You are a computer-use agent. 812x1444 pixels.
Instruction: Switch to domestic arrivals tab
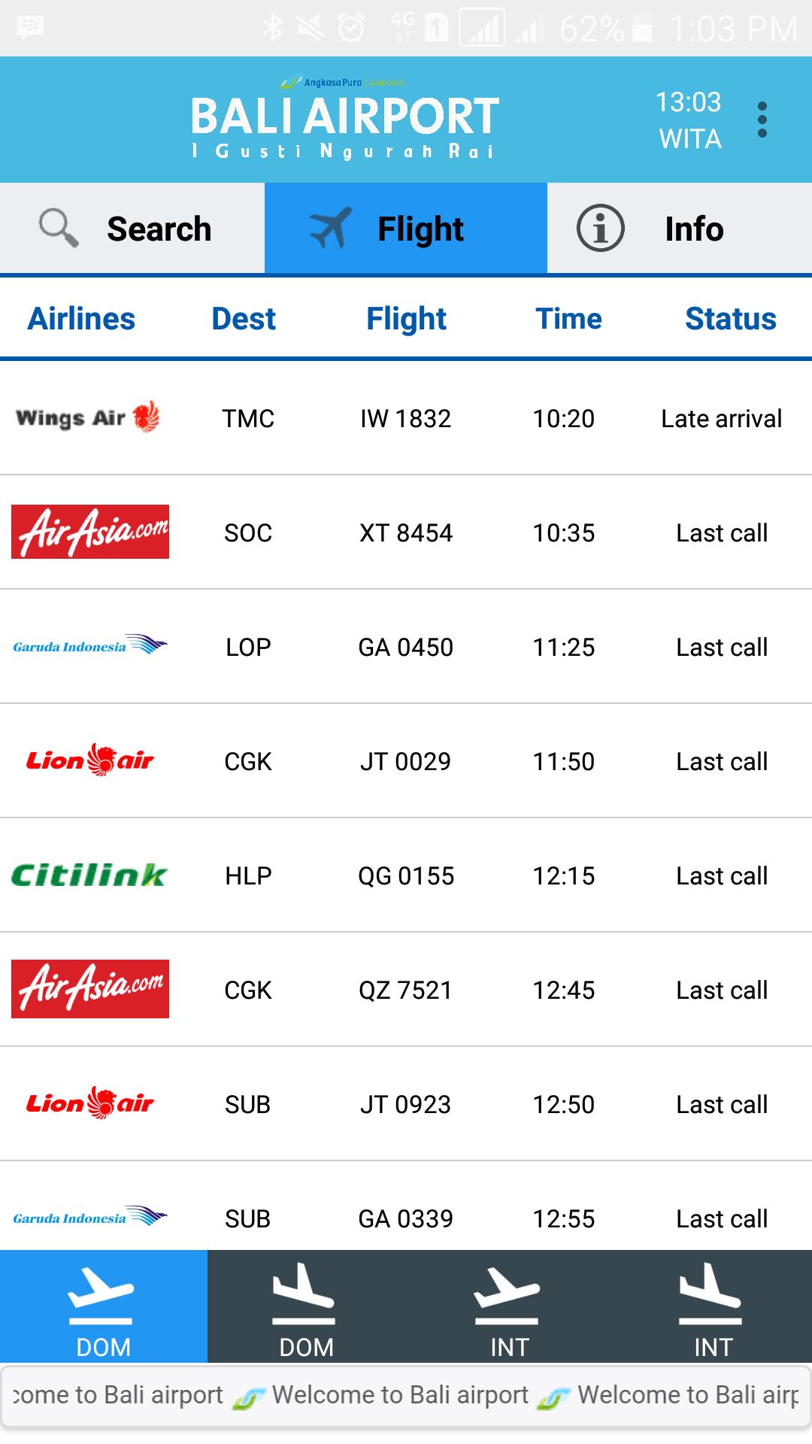pos(306,1307)
